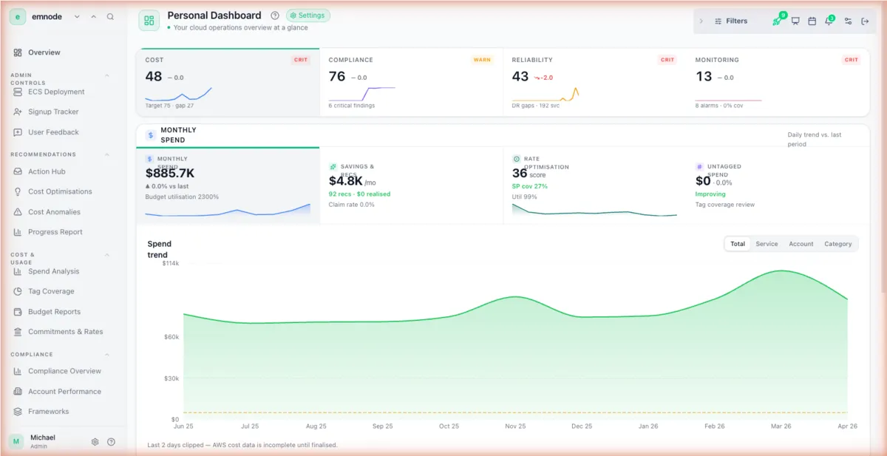Image resolution: width=887 pixels, height=456 pixels.
Task: Open Cost Anomalies link
Action: 54,212
